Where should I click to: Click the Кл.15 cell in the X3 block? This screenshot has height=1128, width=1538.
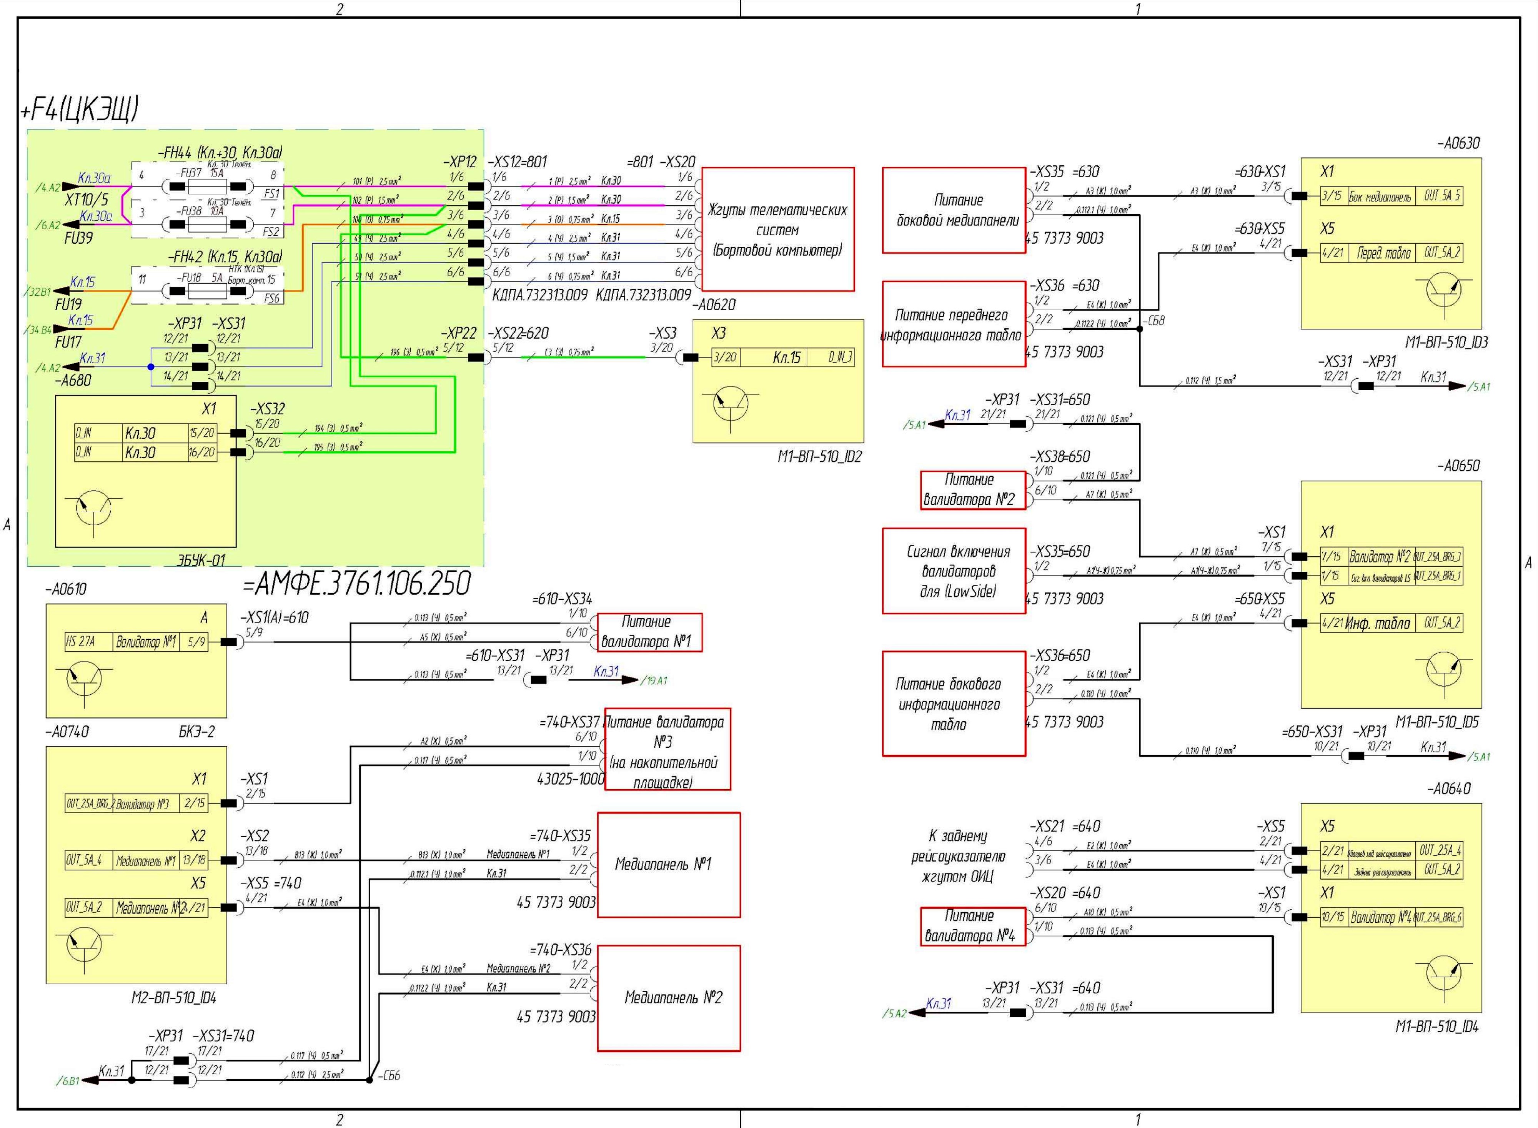tap(787, 357)
